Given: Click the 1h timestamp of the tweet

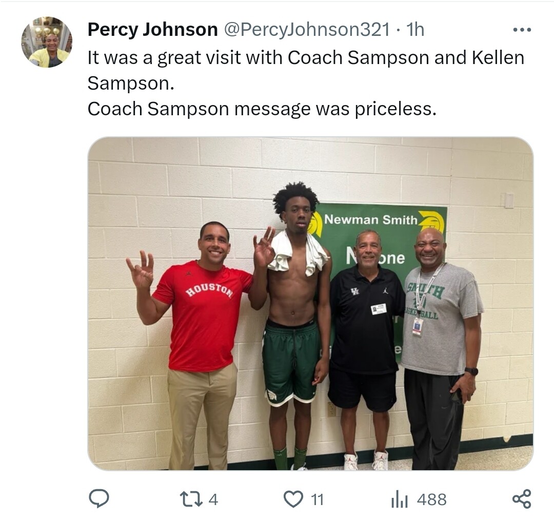Looking at the screenshot, I should pyautogui.click(x=415, y=29).
